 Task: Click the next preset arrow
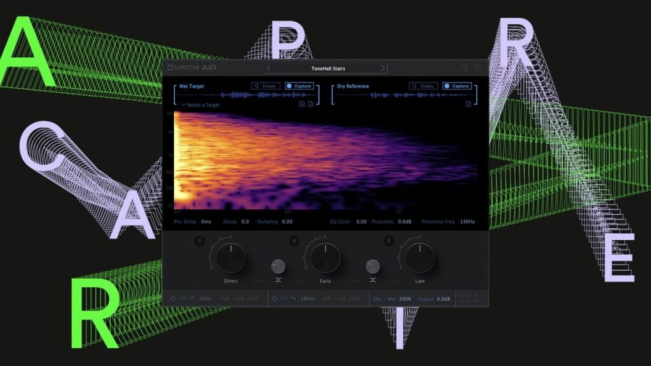[383, 69]
